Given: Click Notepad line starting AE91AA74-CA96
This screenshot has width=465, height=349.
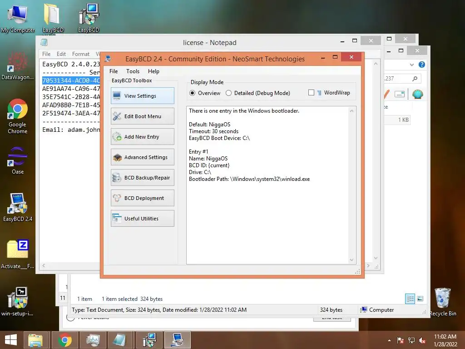Looking at the screenshot, I should pyautogui.click(x=71, y=89).
